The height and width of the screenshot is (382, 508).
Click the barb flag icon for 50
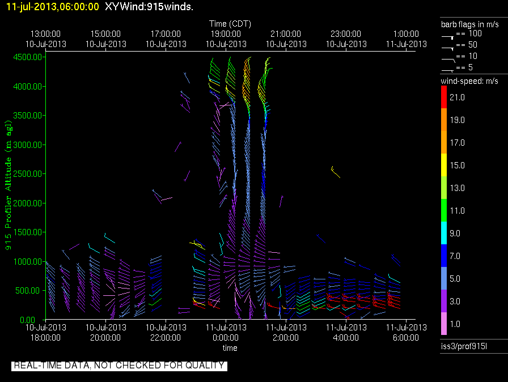pyautogui.click(x=448, y=49)
